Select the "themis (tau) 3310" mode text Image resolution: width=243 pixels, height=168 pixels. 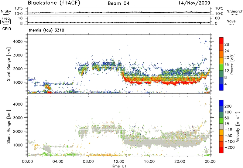click(x=46, y=30)
